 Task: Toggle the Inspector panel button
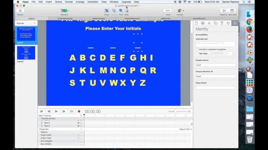(x=224, y=11)
